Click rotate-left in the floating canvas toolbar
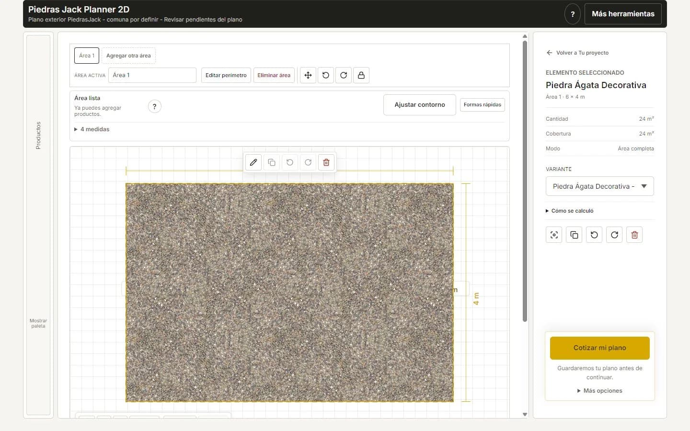690x431 pixels. click(290, 162)
